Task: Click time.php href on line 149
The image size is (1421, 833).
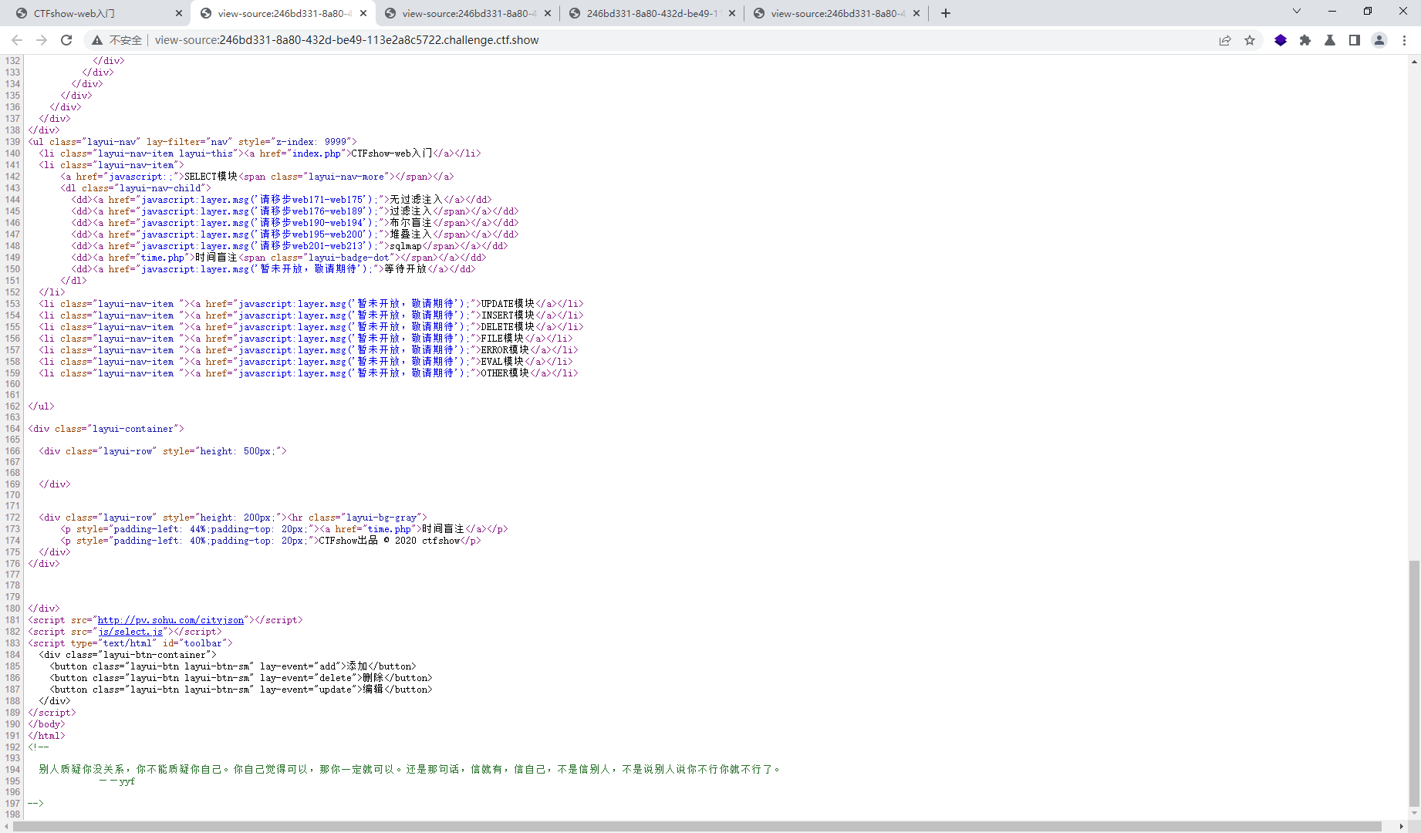Action: click(162, 258)
